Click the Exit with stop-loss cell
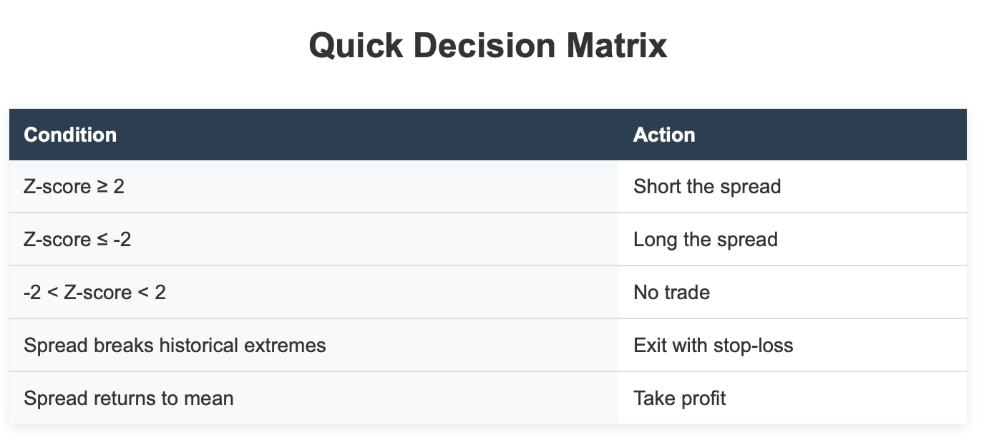Image resolution: width=984 pixels, height=443 pixels. [x=793, y=345]
